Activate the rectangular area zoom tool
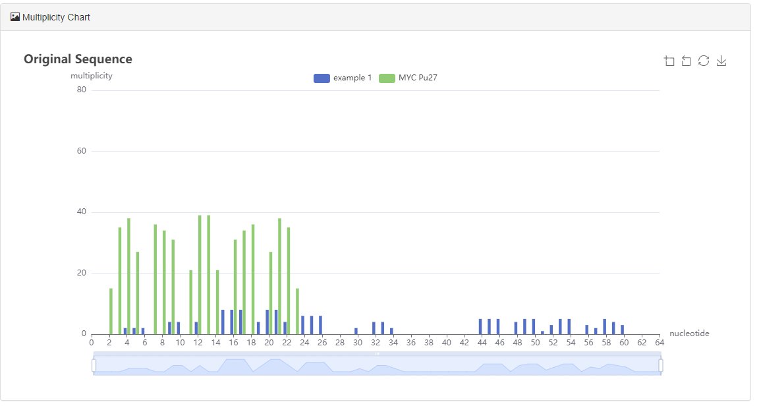The width and height of the screenshot is (759, 406). pos(669,61)
